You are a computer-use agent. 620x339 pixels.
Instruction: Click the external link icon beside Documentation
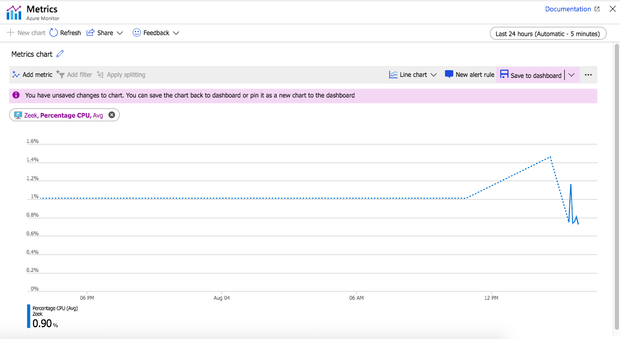point(597,9)
